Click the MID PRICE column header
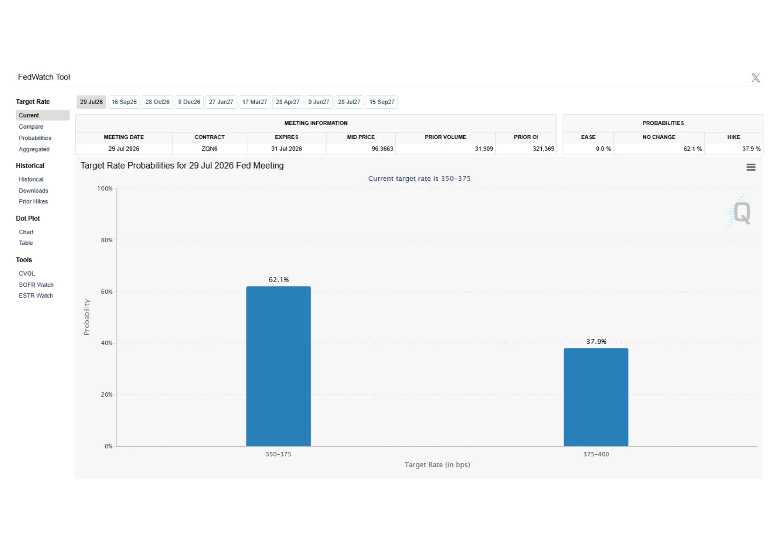The image size is (780, 551). 361,137
